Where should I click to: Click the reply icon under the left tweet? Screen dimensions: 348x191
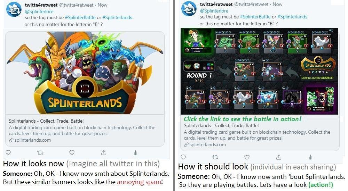(8, 152)
